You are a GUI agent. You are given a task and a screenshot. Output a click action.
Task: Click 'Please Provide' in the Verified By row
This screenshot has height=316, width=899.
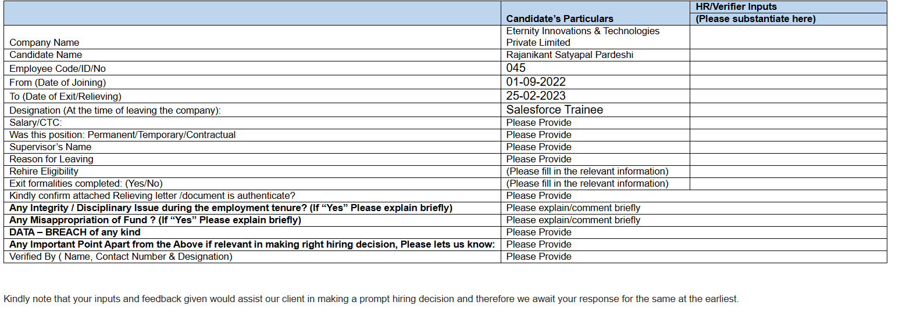[538, 256]
